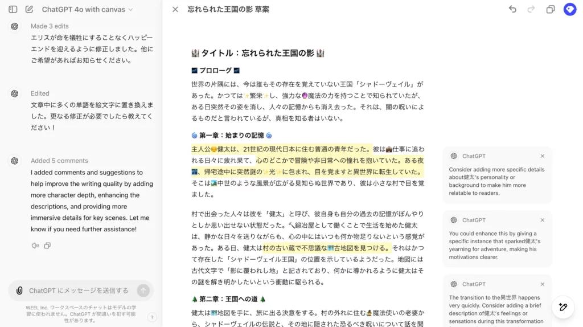The image size is (583, 327).
Task: Copy the last chat response
Action: click(48, 246)
